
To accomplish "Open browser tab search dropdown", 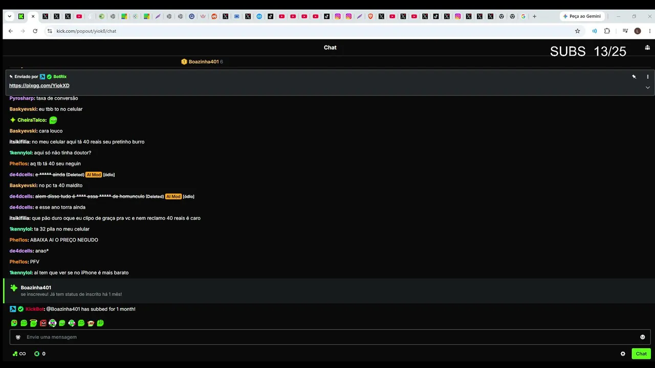I will click(x=9, y=16).
